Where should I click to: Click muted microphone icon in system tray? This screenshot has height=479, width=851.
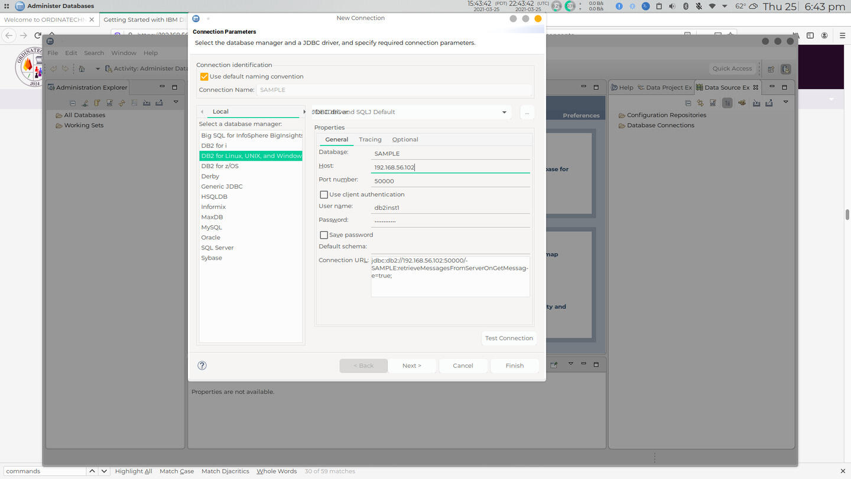(699, 6)
